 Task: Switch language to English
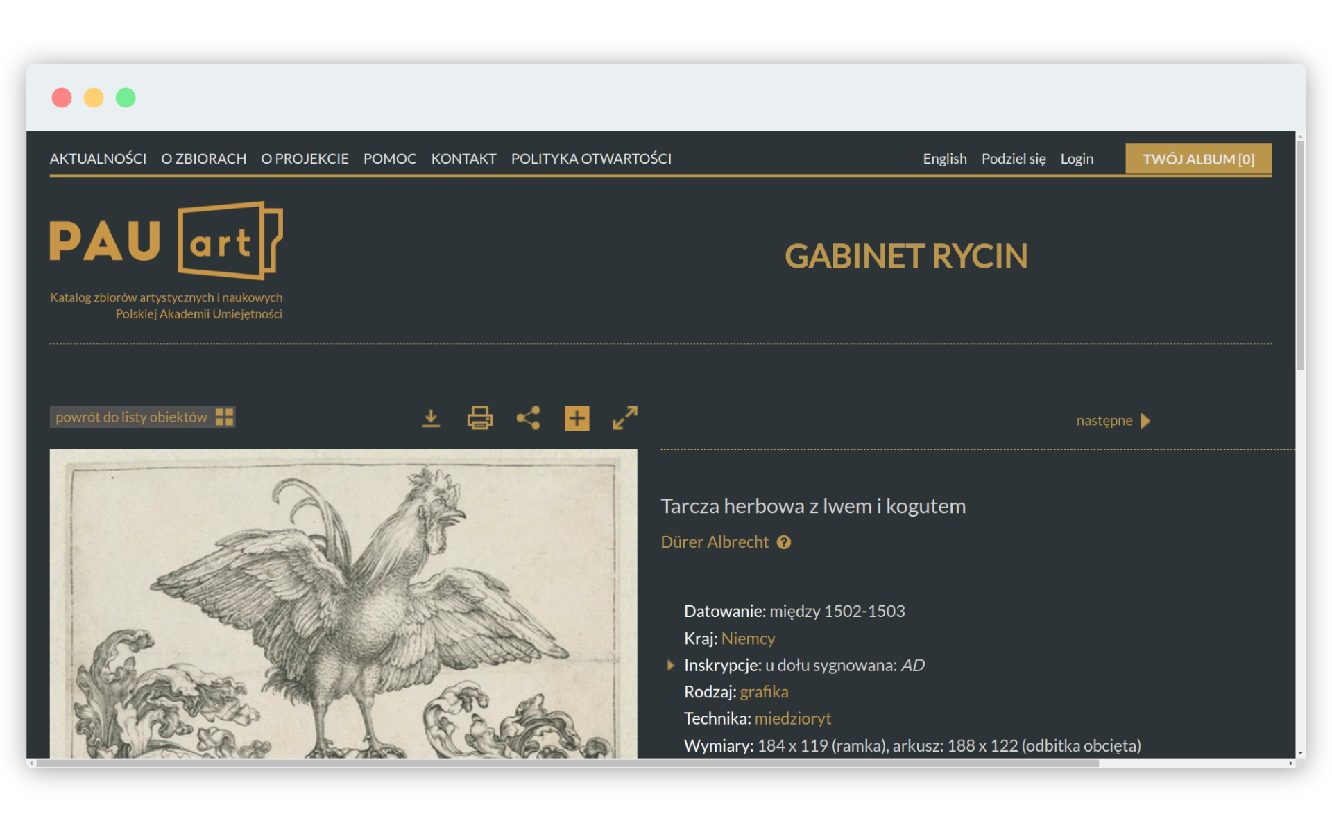tap(944, 159)
